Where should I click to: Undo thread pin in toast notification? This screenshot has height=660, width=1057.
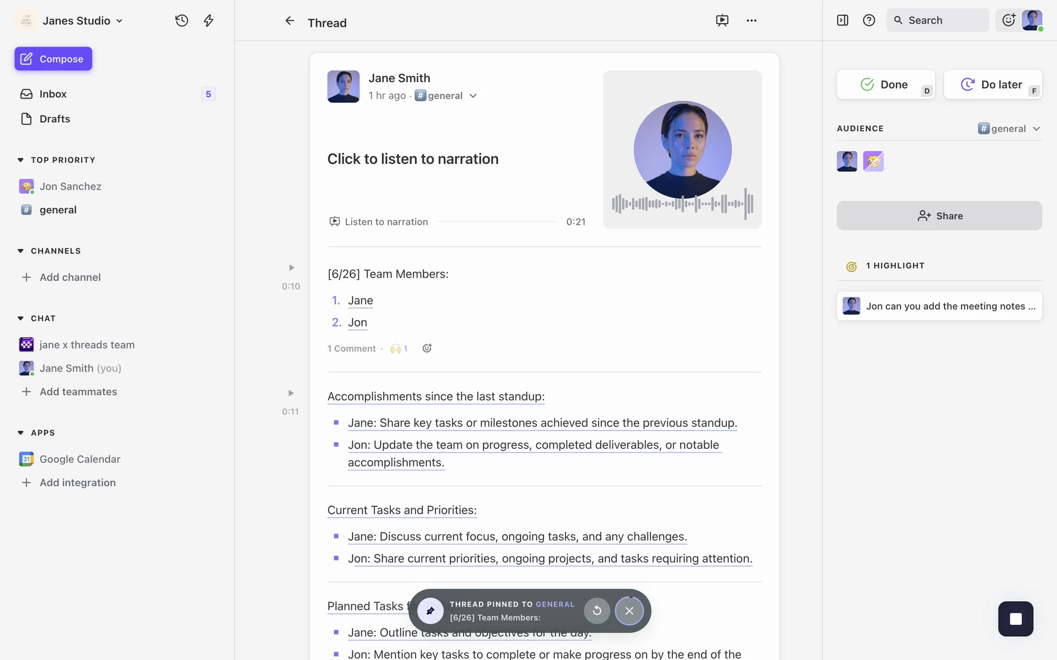(x=597, y=610)
